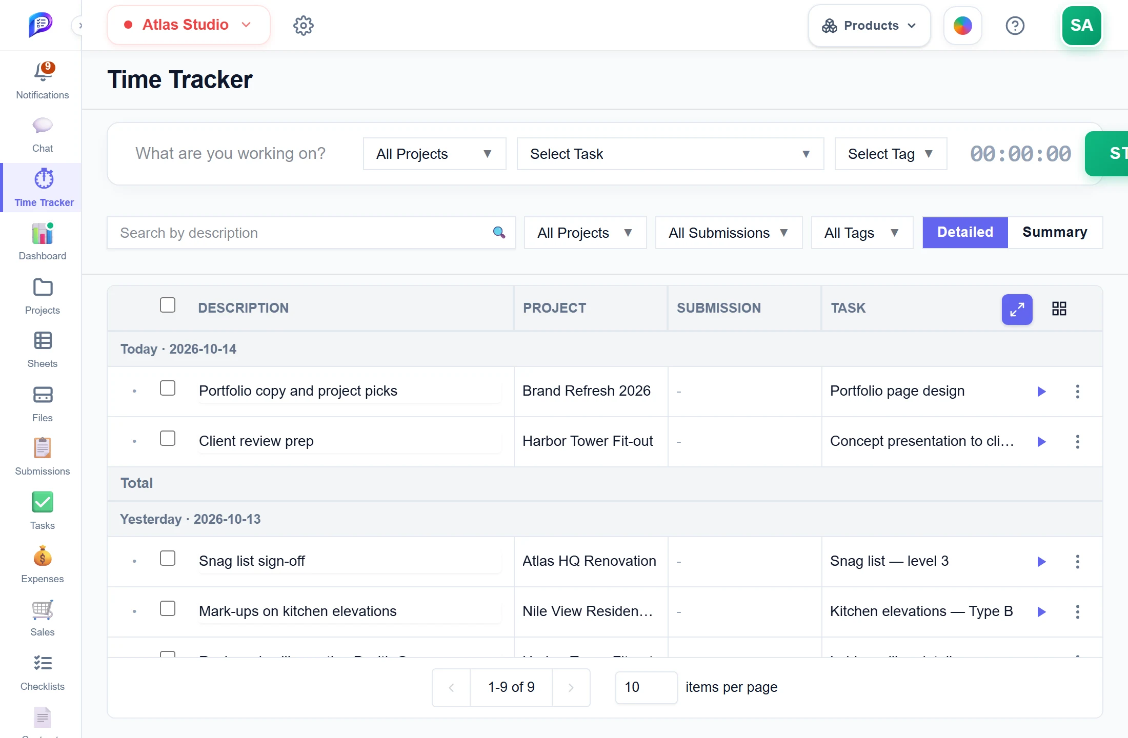1128x738 pixels.
Task: Open the All Projects filter beside search
Action: pyautogui.click(x=585, y=233)
